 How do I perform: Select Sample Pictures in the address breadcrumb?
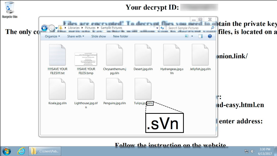[111, 28]
